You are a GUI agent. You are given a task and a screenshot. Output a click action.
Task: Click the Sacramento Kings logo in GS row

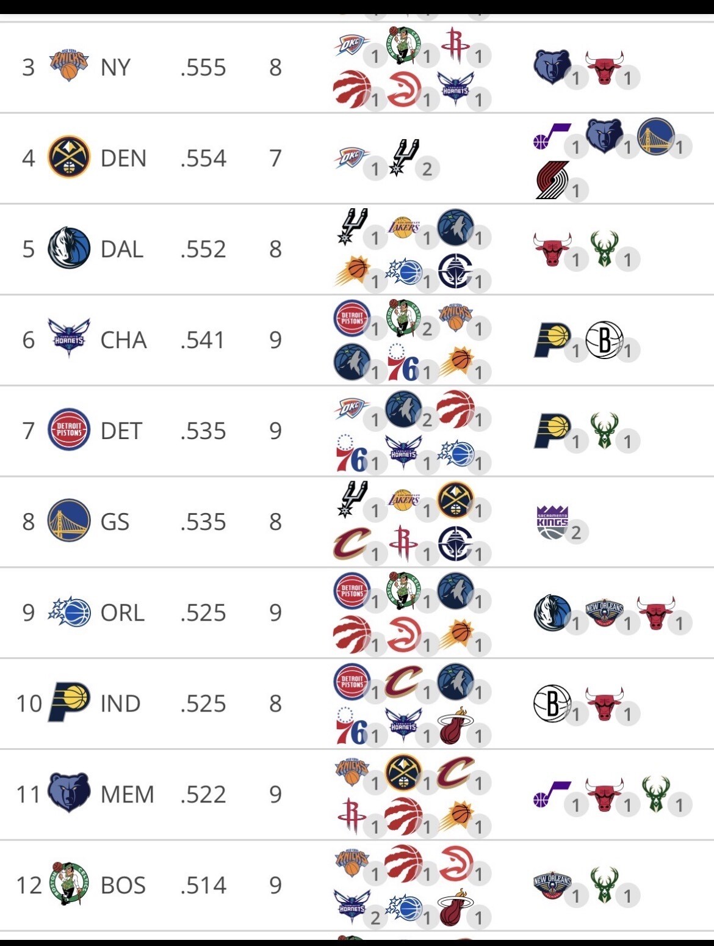click(x=552, y=522)
